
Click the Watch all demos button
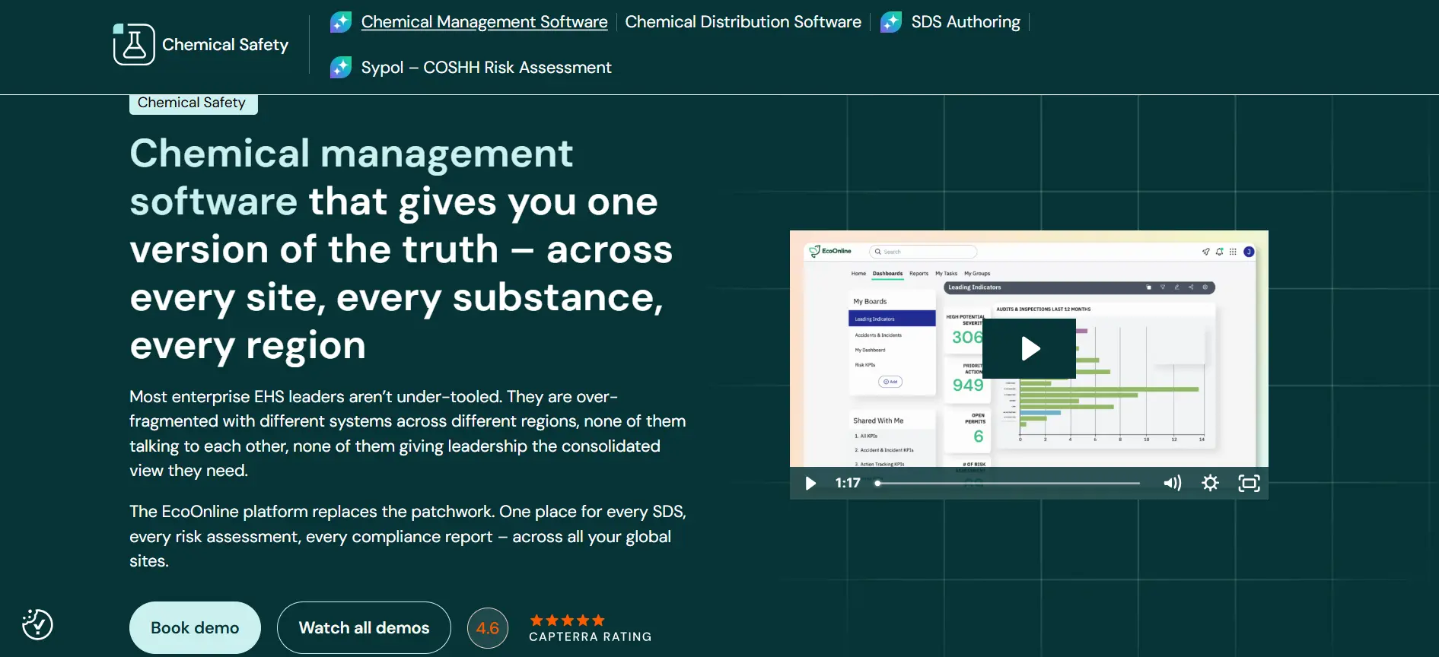[364, 627]
